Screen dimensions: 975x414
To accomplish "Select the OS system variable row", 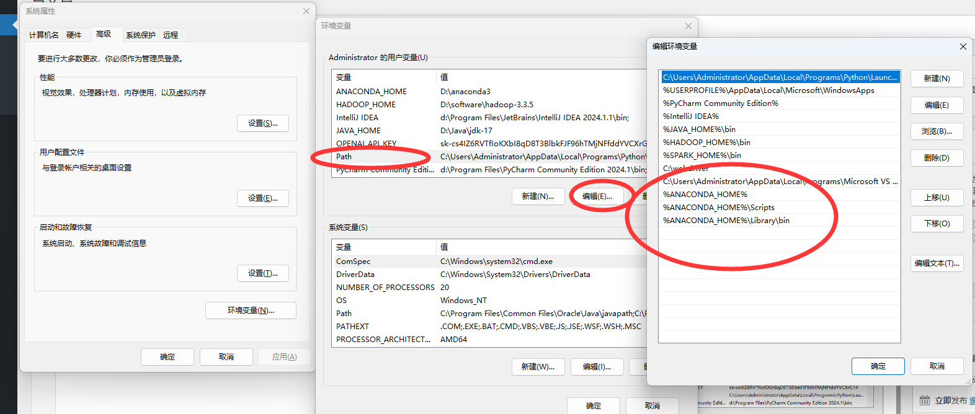I will point(489,301).
